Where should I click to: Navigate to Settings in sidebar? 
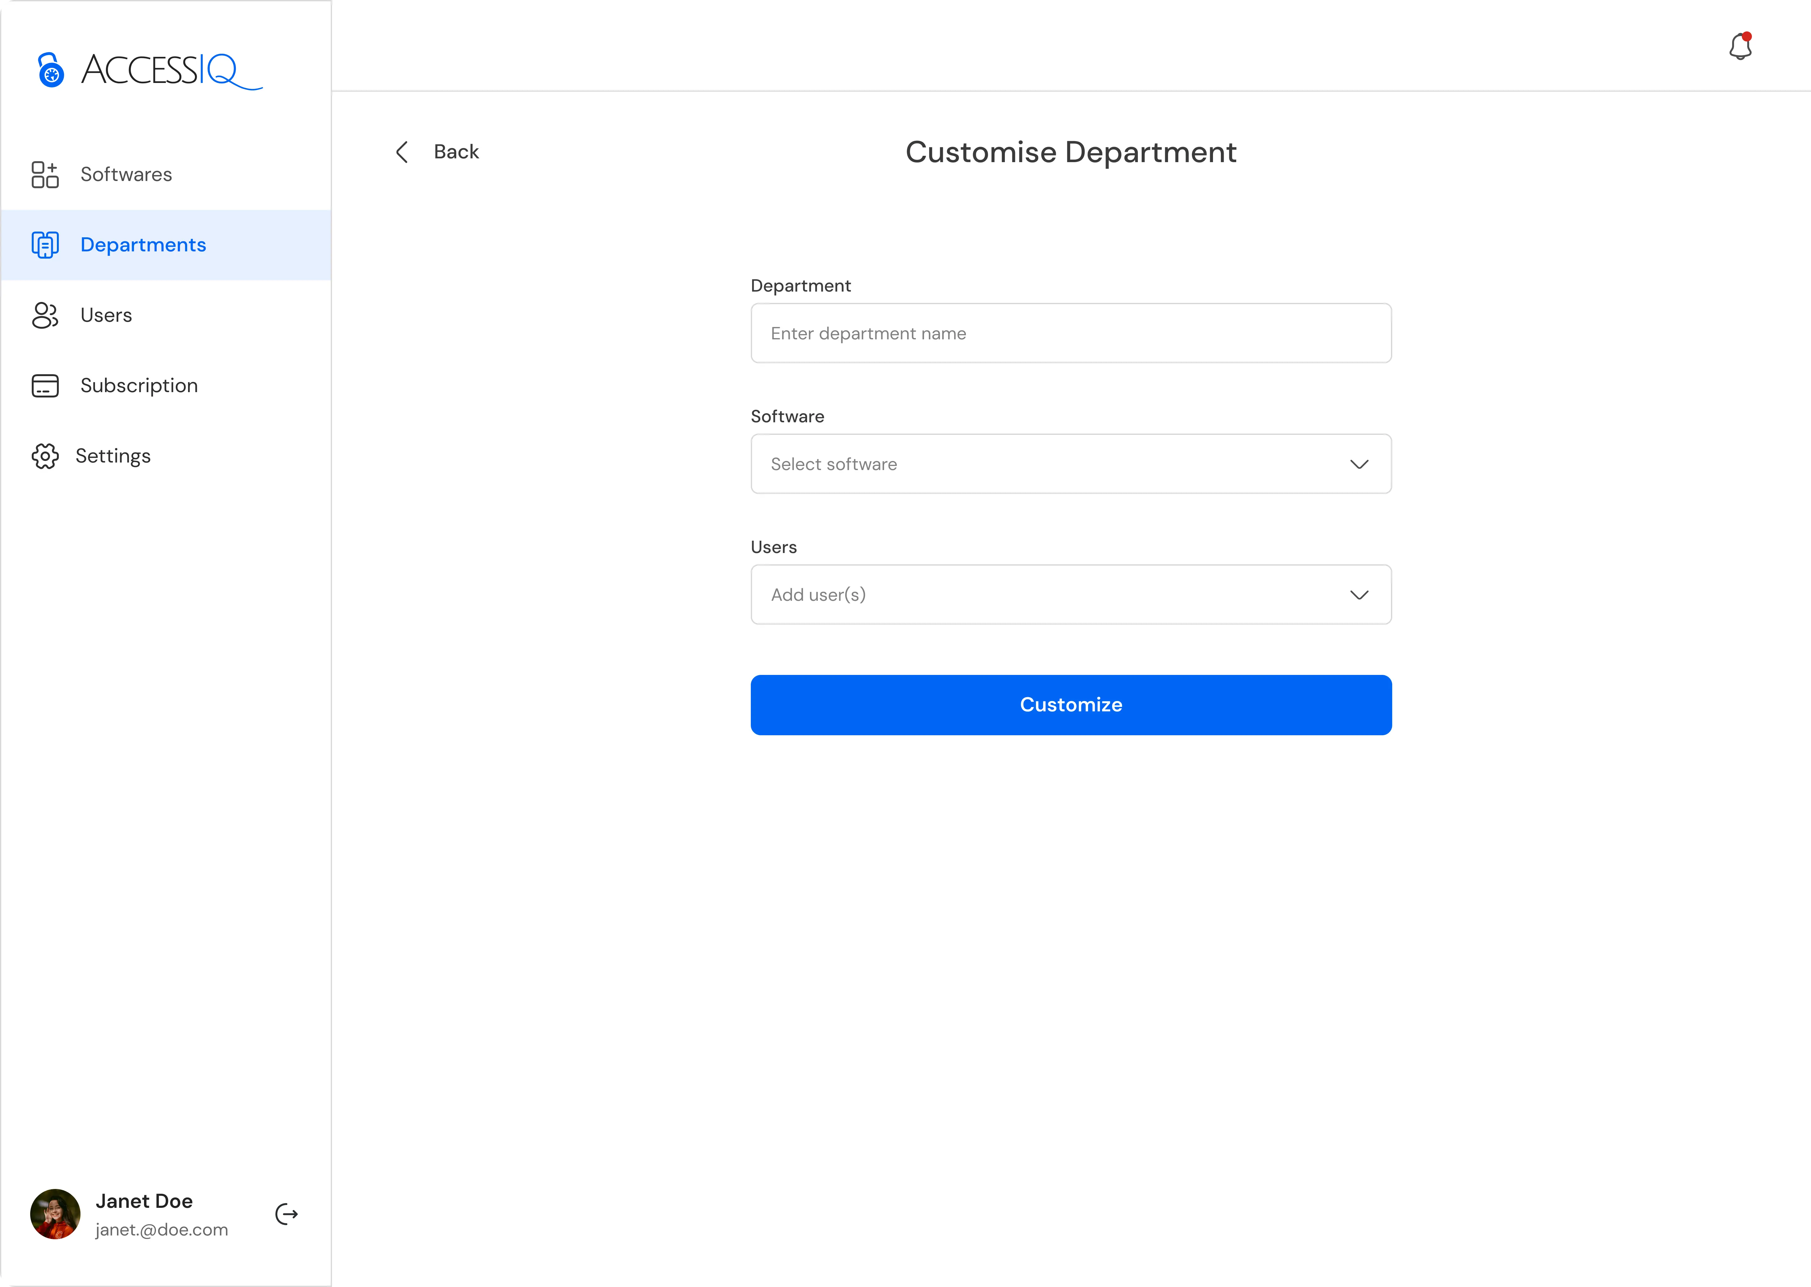click(113, 457)
